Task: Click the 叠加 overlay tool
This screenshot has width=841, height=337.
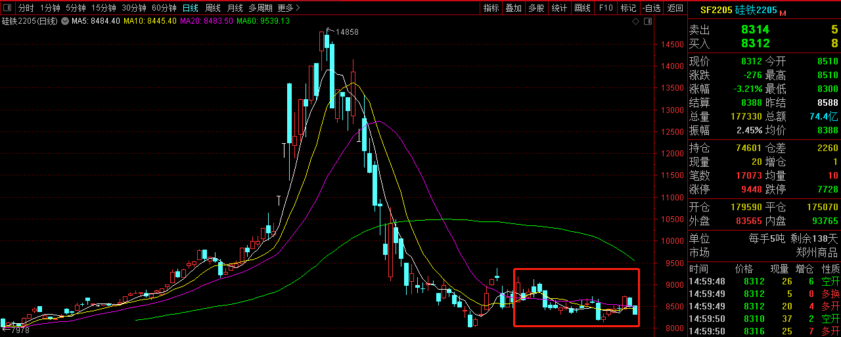Action: click(x=513, y=8)
